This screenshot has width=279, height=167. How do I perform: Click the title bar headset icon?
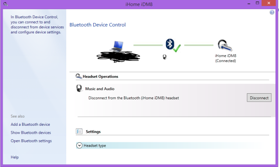[x=6, y=4]
